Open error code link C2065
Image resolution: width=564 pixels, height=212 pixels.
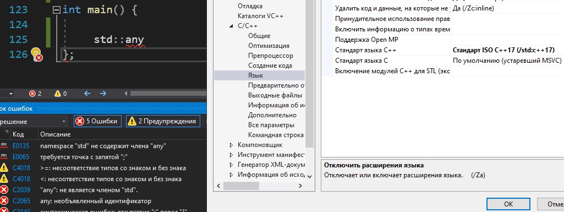point(21,201)
